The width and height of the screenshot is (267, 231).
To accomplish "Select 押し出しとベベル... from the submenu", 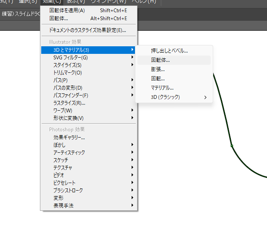I will coord(169,51).
